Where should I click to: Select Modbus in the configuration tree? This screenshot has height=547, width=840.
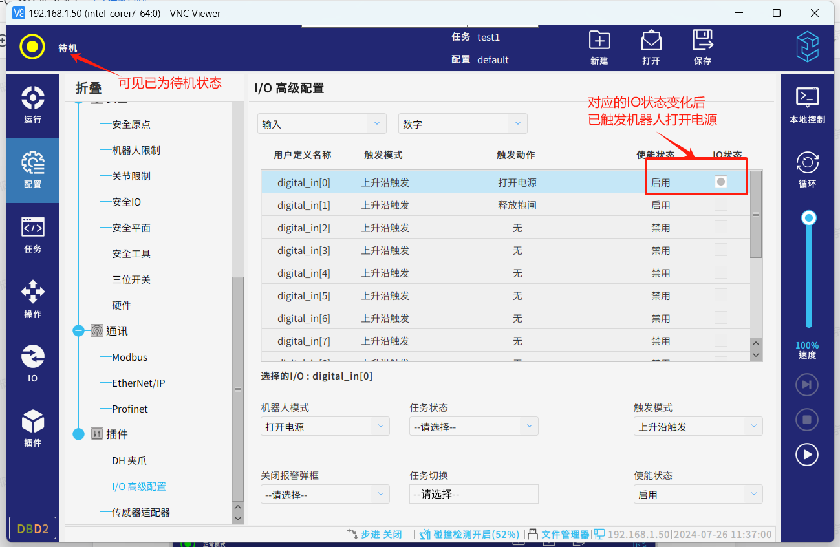pos(129,357)
